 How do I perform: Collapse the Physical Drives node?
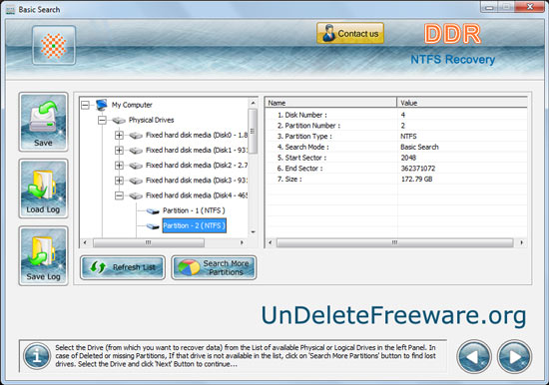coord(102,120)
